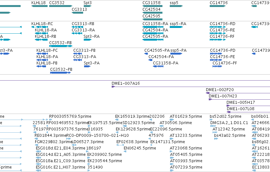Select transcript CG14736-RD
Image resolution: width=270 pixels, height=172 pixels.
pyautogui.click(x=218, y=27)
